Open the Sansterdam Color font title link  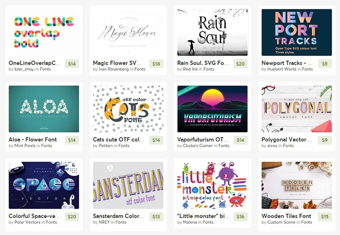[118, 216]
